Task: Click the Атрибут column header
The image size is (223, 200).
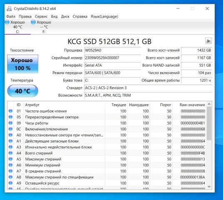Action: pos(64,105)
